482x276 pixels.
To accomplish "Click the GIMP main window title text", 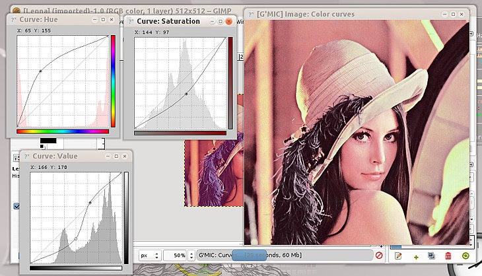I will pyautogui.click(x=127, y=11).
